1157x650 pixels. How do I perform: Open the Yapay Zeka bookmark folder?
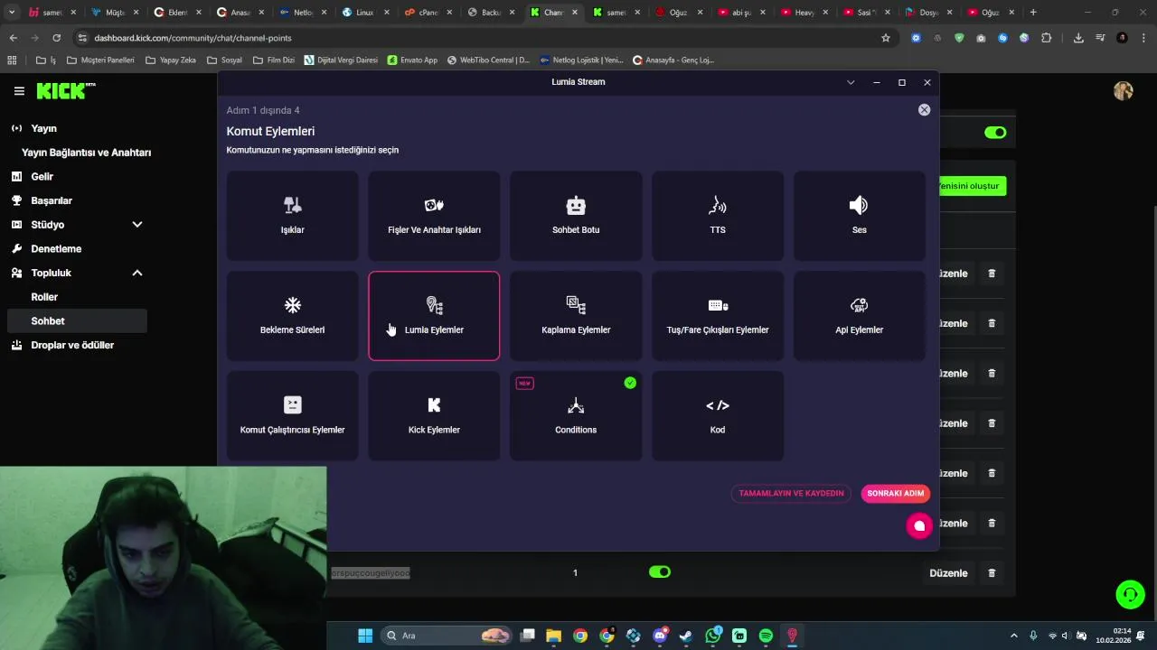click(171, 60)
